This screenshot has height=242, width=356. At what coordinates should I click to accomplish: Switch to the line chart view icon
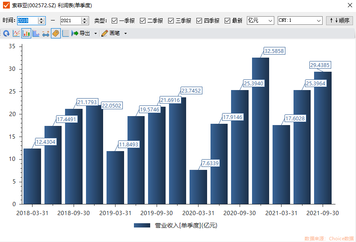point(16,33)
